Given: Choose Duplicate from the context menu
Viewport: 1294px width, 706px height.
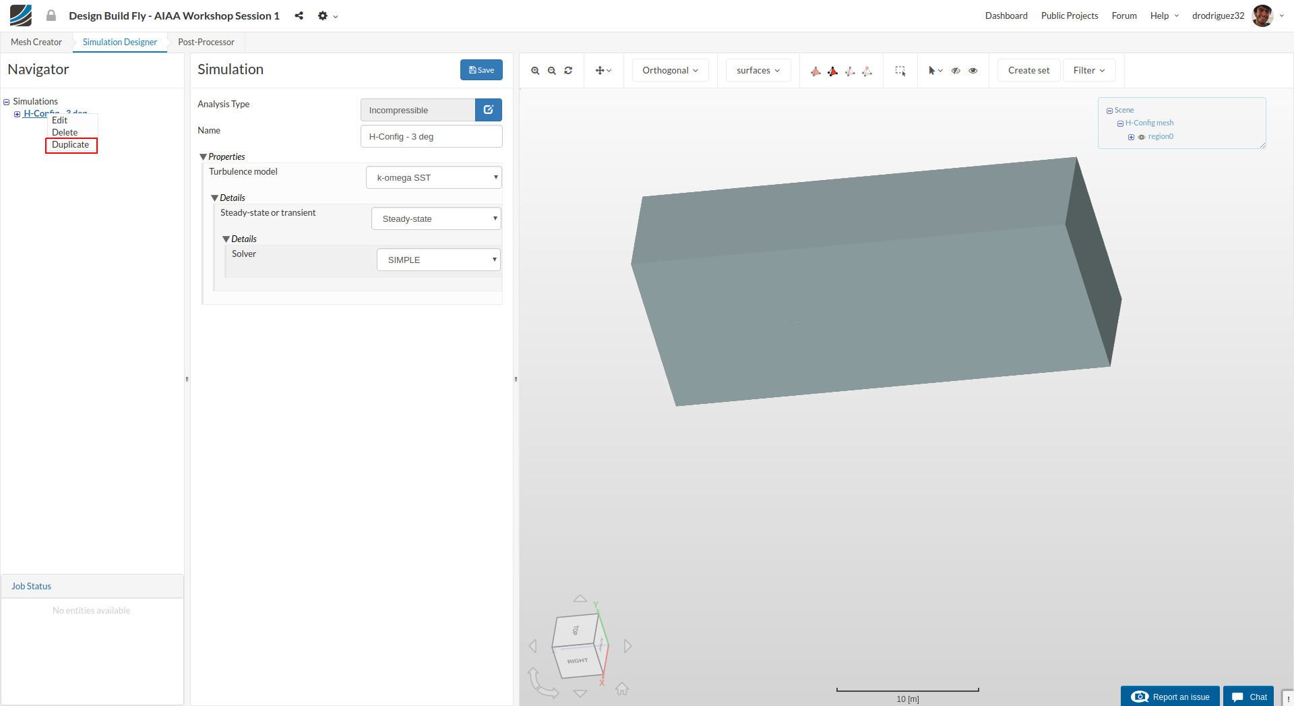Looking at the screenshot, I should click(x=71, y=145).
